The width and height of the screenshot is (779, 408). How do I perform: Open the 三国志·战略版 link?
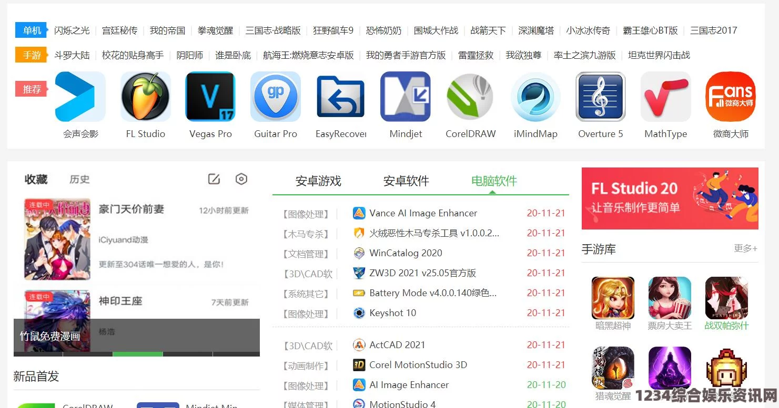pyautogui.click(x=273, y=30)
